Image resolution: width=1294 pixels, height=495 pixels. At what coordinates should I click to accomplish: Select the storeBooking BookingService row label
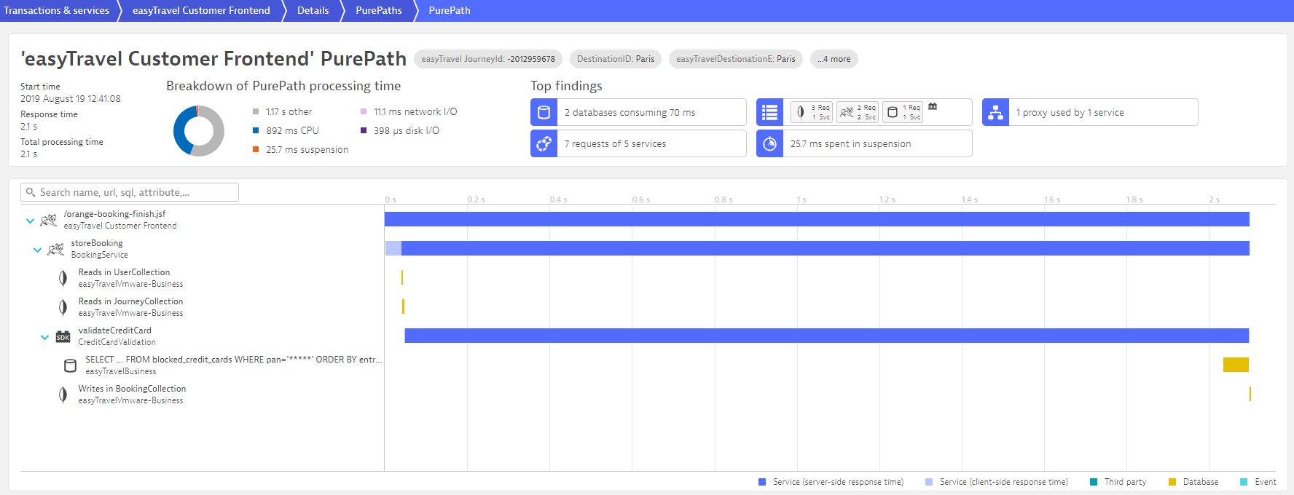[x=99, y=249]
